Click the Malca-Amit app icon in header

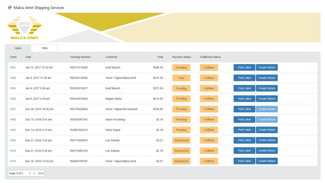pos(10,8)
